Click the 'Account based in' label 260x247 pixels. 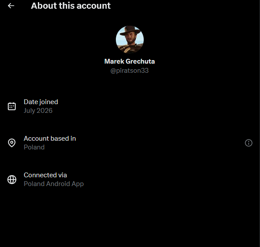point(50,139)
